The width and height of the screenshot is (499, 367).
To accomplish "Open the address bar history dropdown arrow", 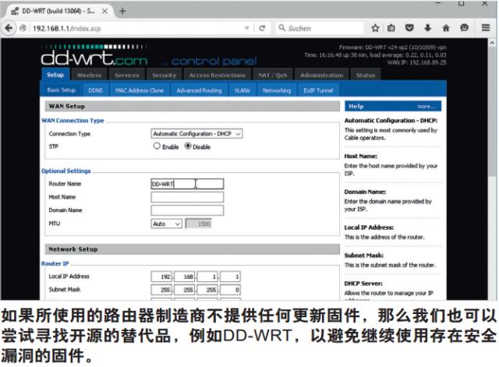I will pos(246,28).
